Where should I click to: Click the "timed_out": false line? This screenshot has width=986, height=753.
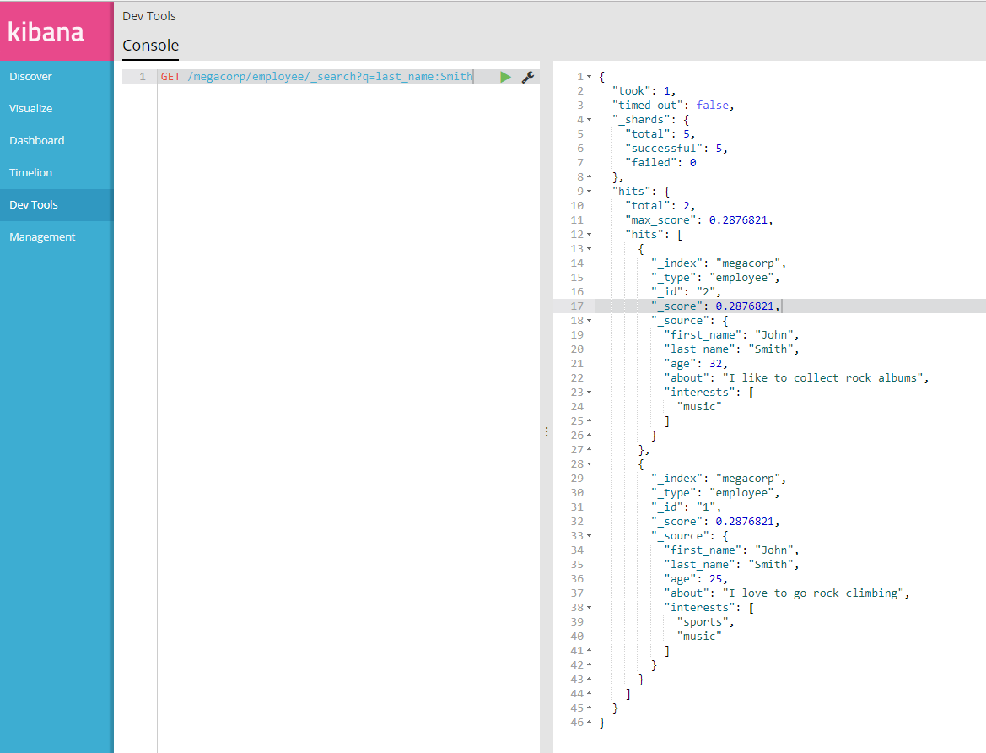tap(673, 106)
